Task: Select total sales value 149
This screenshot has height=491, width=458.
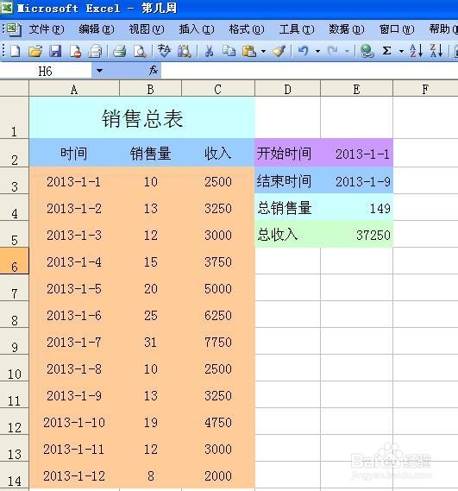Action: (356, 207)
